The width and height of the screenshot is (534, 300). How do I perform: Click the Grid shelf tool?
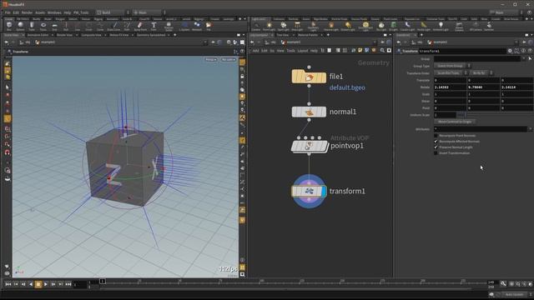(x=54, y=26)
